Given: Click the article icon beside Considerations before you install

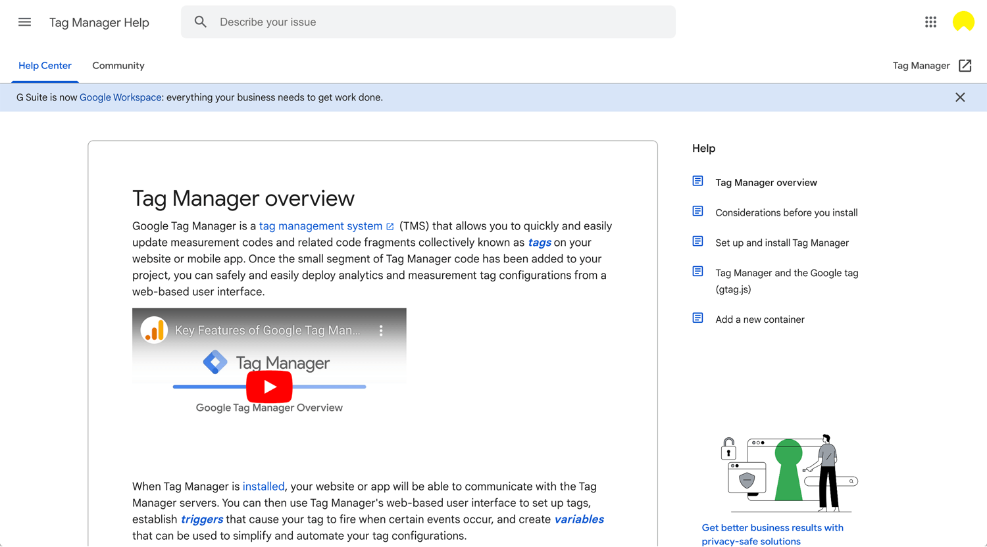Looking at the screenshot, I should [697, 212].
